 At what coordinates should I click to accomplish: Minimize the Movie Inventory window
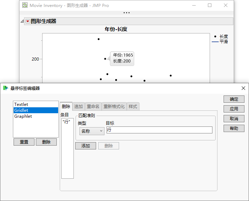[194, 6]
